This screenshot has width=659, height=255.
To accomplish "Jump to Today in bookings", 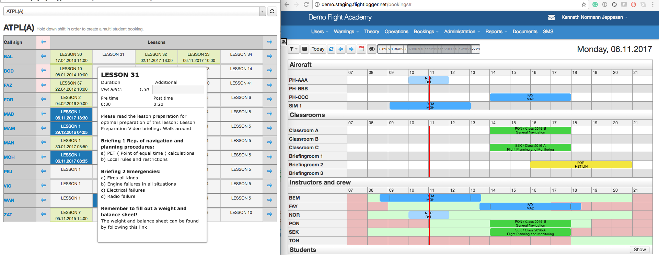I will 318,49.
